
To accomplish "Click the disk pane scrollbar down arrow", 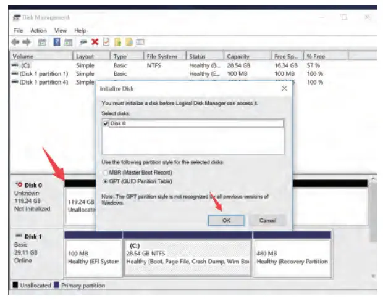I will (x=373, y=276).
